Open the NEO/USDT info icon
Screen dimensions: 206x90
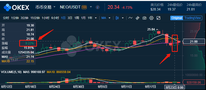[97, 7]
